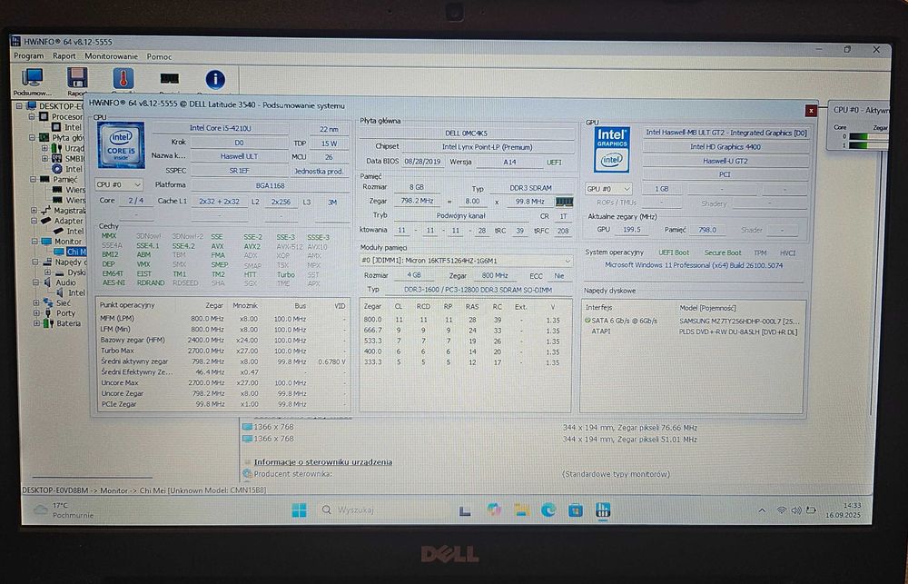908x584 pixels.
Task: Expand the Bateria tree branch
Action: (x=36, y=323)
